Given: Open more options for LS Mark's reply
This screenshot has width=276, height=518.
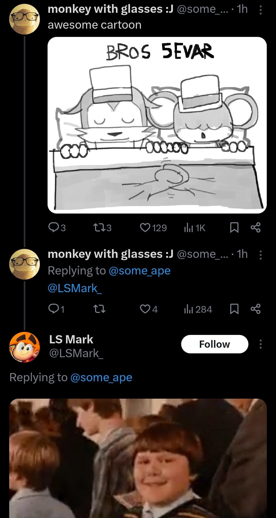Looking at the screenshot, I should [260, 344].
